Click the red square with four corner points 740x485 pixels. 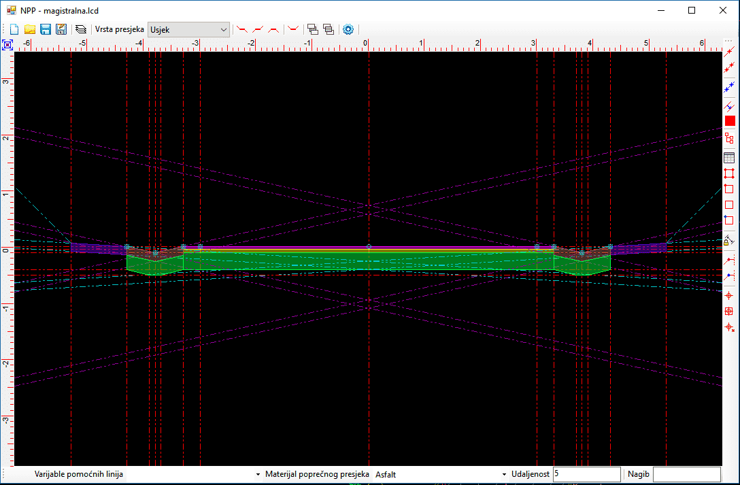(730, 173)
